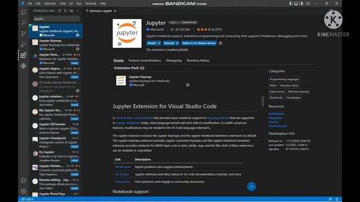Open errors and warnings in the status bar
Screen dimensions: 360x202
click(28, 199)
